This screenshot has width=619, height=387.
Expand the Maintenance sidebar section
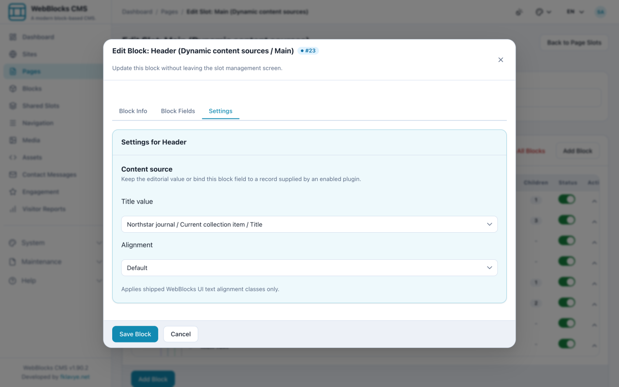coord(56,262)
